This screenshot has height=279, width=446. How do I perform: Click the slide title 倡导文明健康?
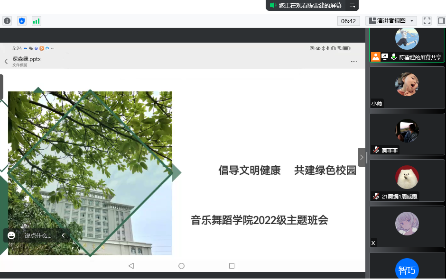pos(250,171)
